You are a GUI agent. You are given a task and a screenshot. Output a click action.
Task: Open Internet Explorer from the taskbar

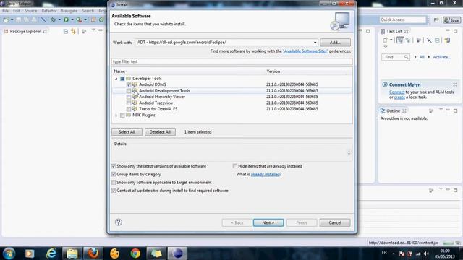pyautogui.click(x=51, y=253)
